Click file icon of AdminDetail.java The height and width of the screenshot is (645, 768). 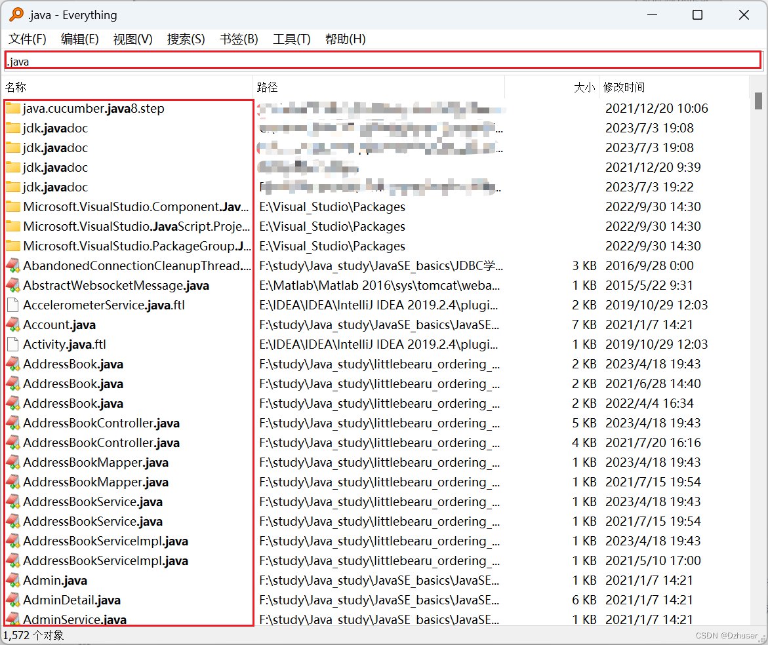pyautogui.click(x=13, y=600)
